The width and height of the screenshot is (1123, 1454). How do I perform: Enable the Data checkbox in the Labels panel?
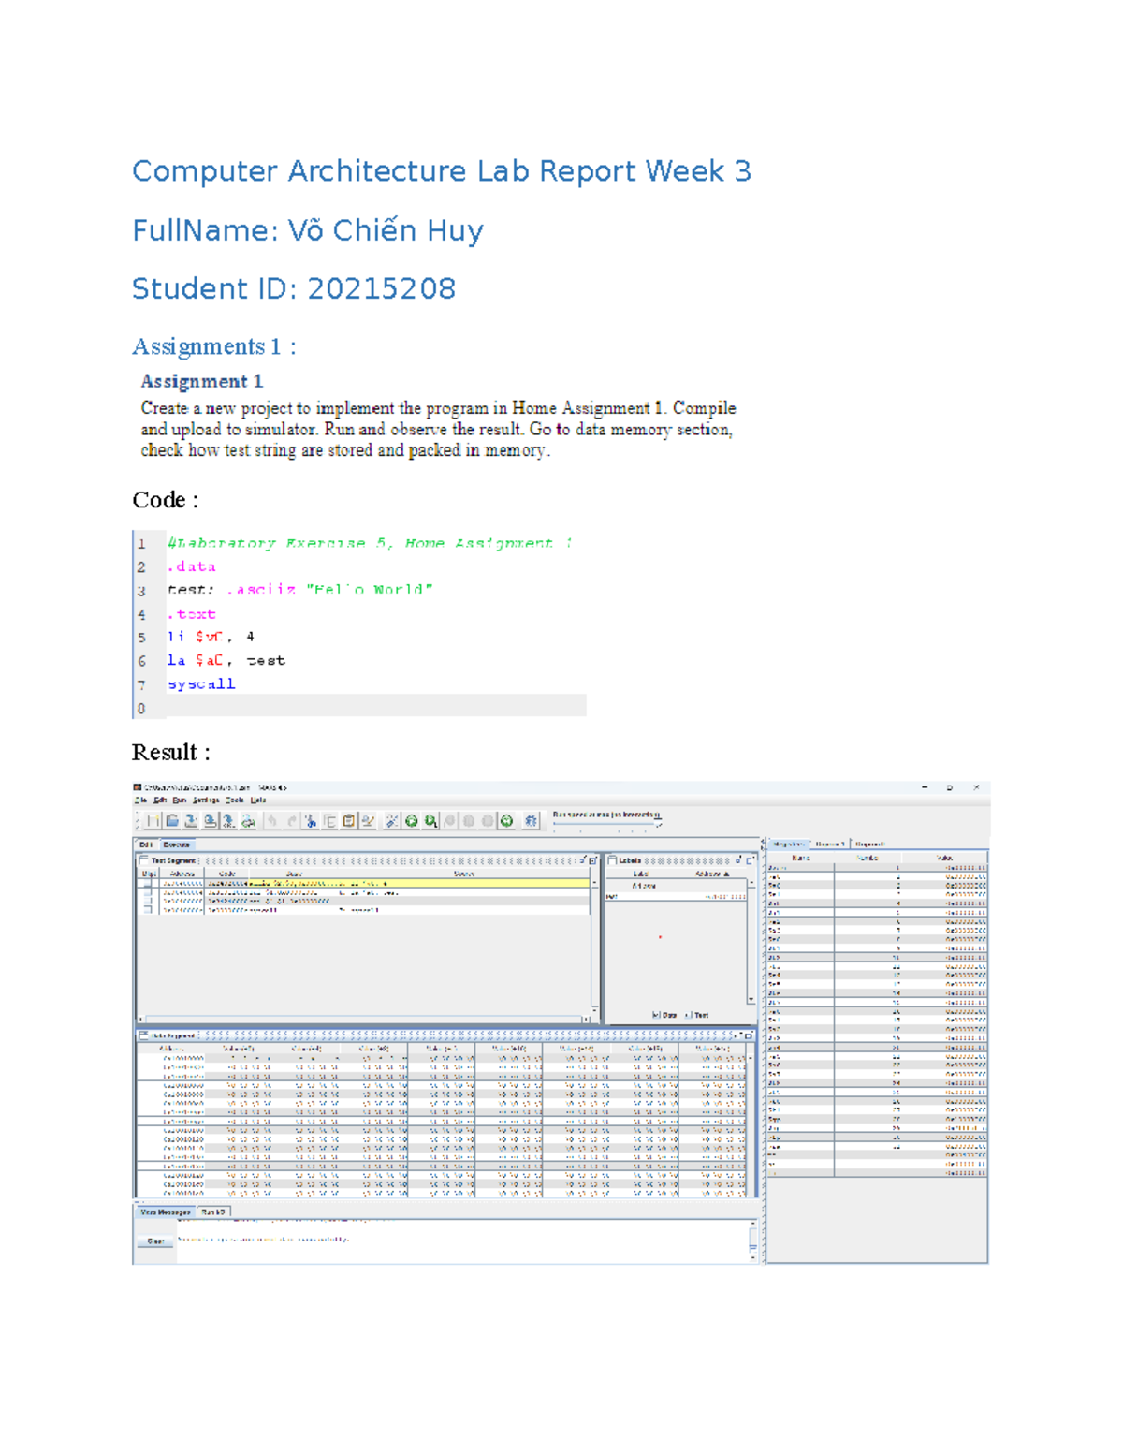[x=656, y=1016]
